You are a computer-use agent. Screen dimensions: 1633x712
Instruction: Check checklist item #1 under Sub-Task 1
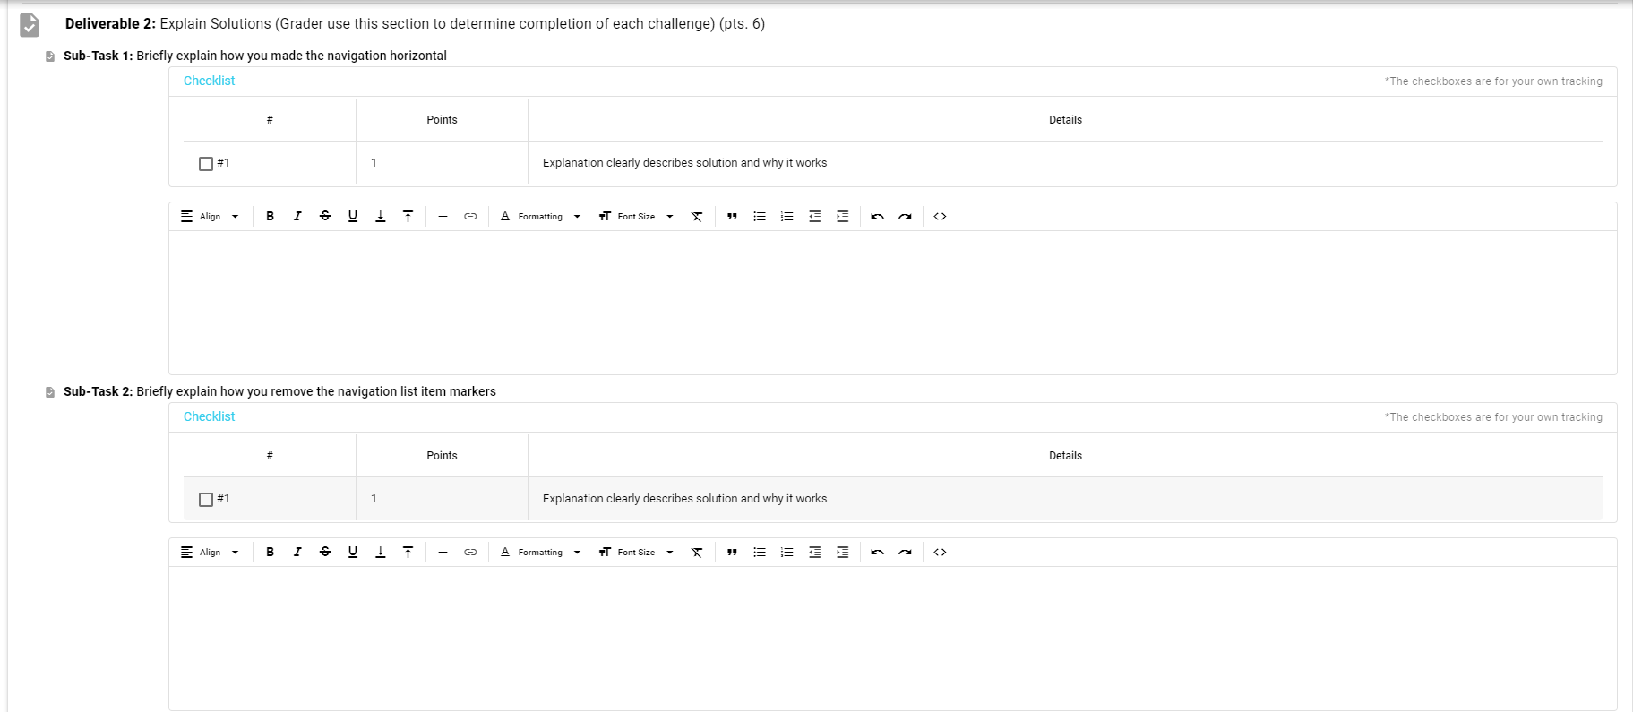coord(206,163)
